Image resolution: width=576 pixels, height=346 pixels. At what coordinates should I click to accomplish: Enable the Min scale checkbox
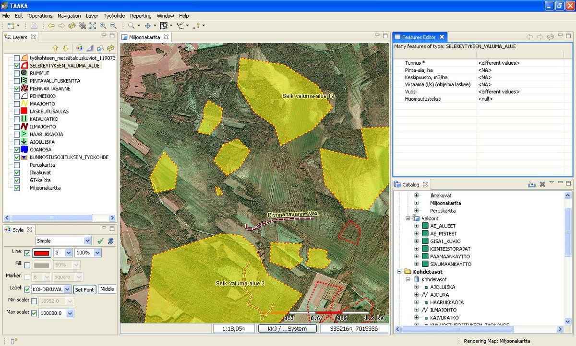[34, 301]
